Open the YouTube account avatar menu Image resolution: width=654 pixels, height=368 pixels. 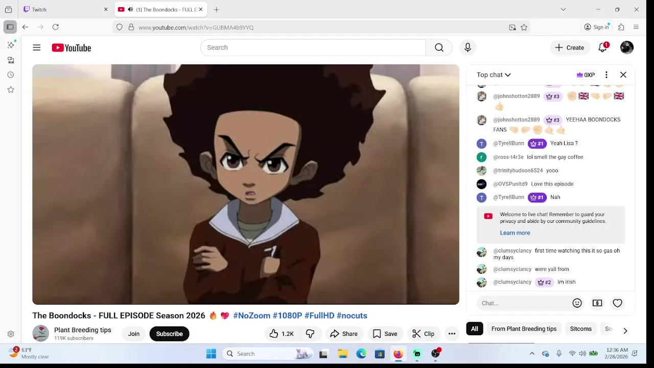(x=627, y=48)
